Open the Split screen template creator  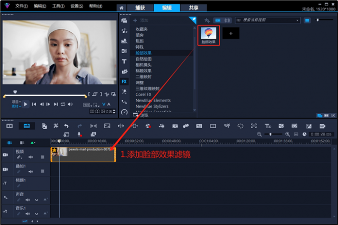click(213, 126)
